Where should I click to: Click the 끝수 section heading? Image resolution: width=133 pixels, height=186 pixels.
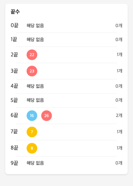tap(15, 12)
